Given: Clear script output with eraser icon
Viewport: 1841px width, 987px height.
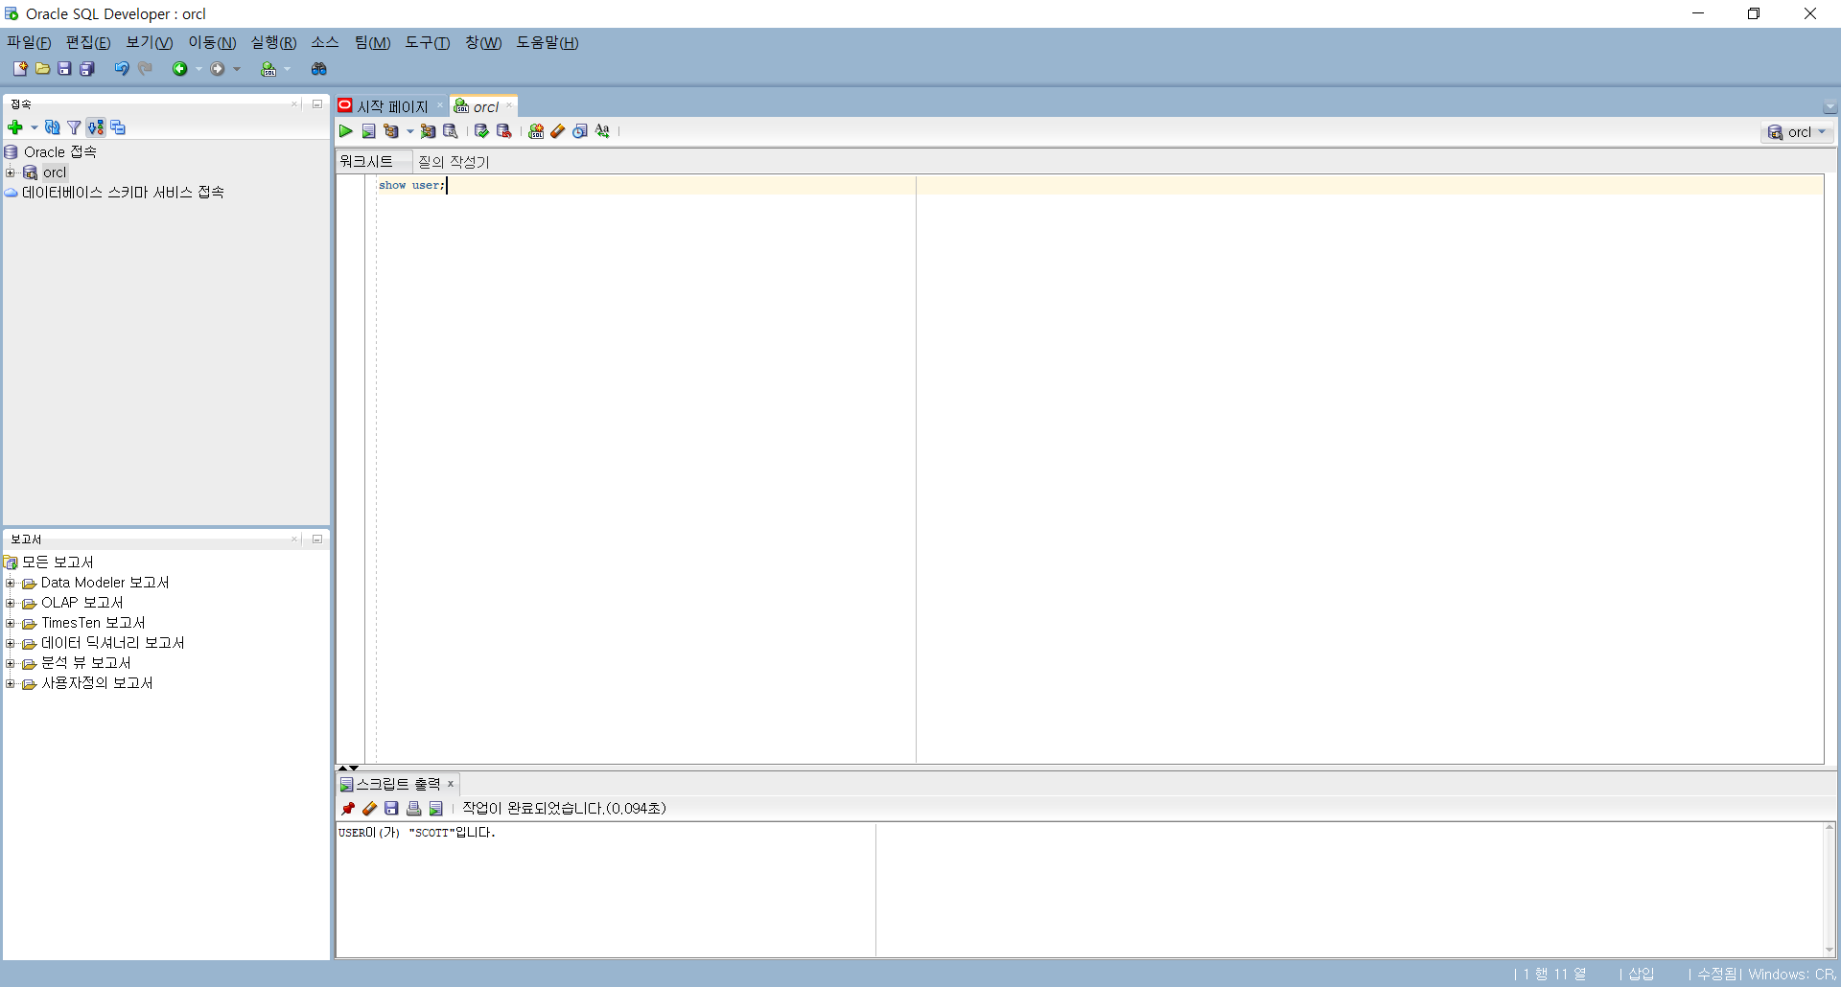Looking at the screenshot, I should point(369,809).
